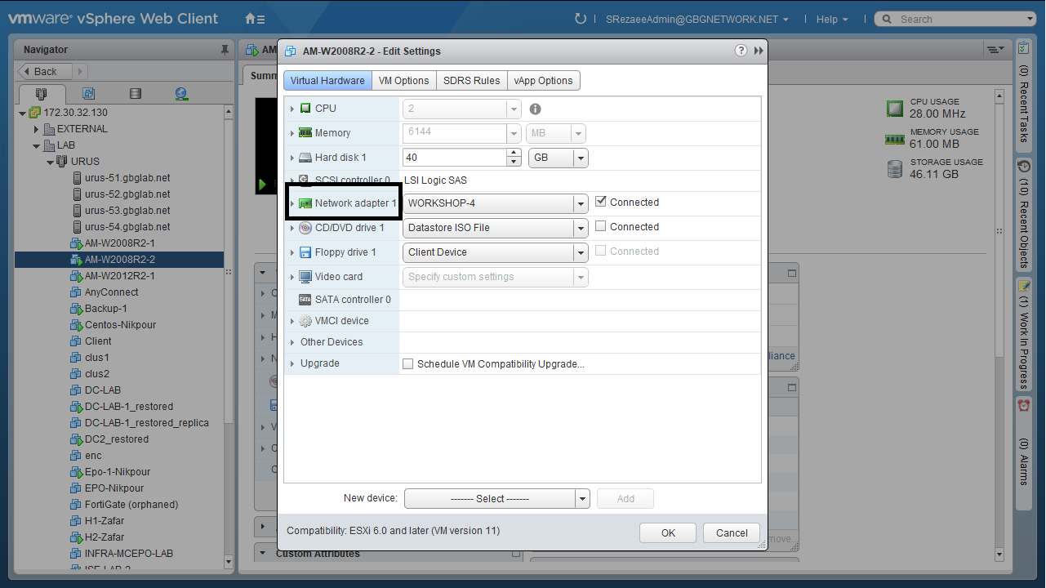Check Schedule VM Compatibility Upgrade box
This screenshot has height=588, width=1046.
click(408, 364)
